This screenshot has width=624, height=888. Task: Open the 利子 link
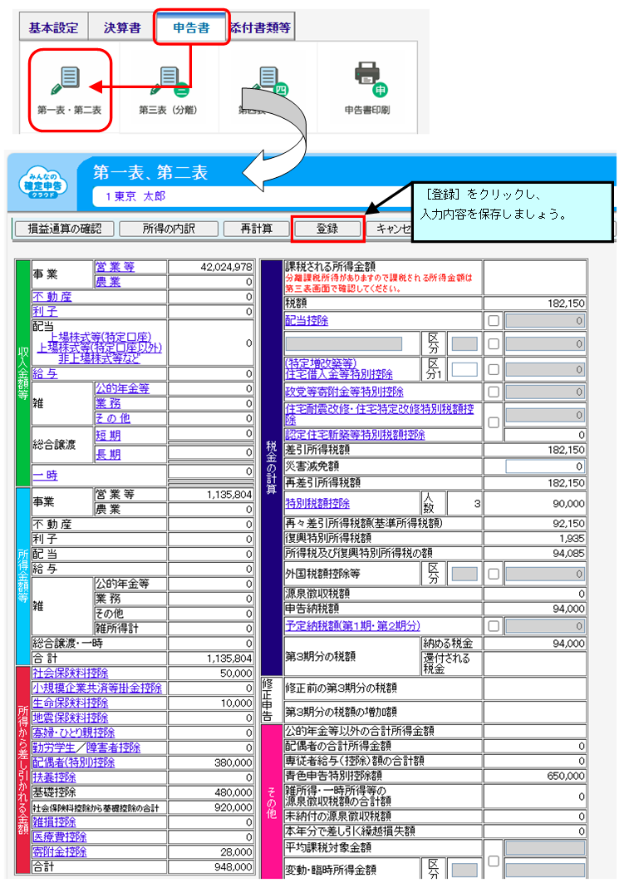click(45, 311)
